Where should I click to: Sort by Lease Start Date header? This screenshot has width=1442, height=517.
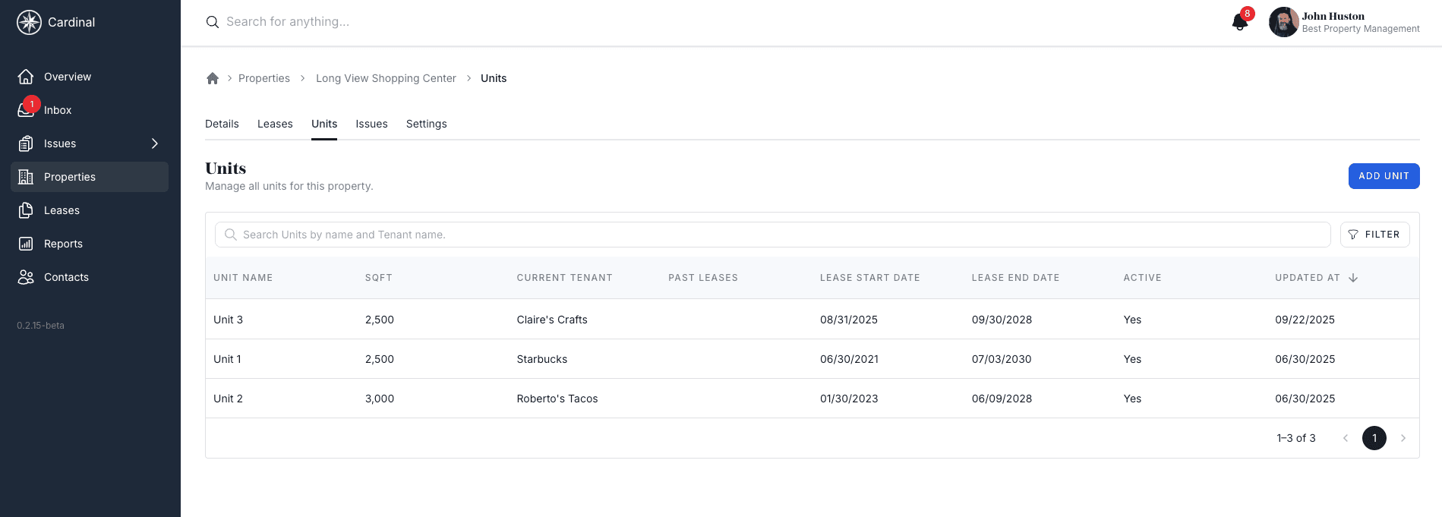(869, 278)
